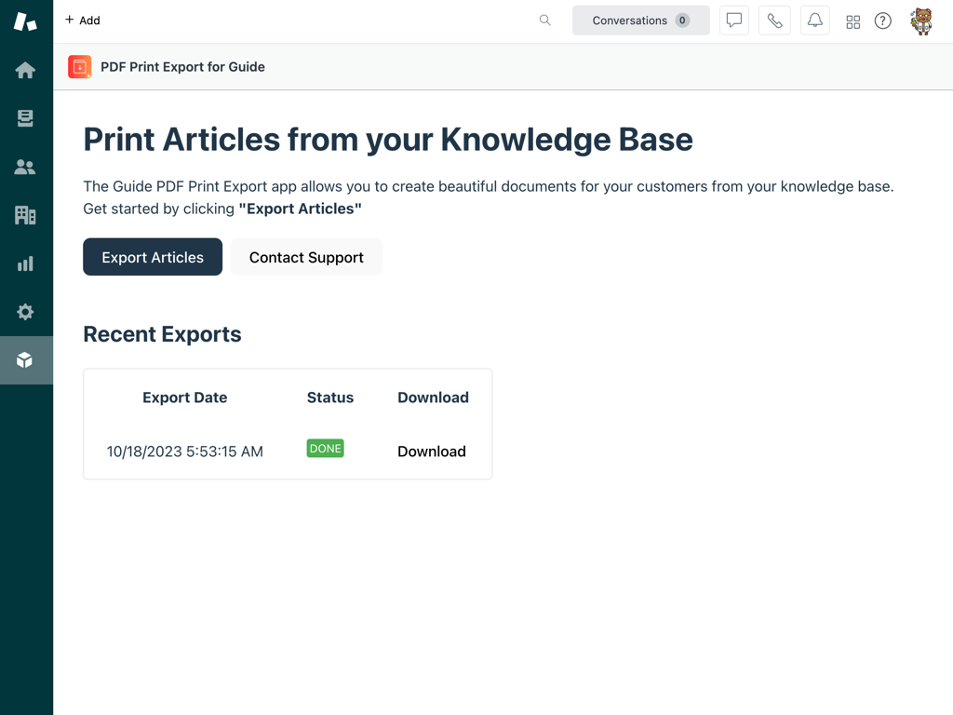This screenshot has width=953, height=715.
Task: Open the Conversations button
Action: tap(640, 20)
